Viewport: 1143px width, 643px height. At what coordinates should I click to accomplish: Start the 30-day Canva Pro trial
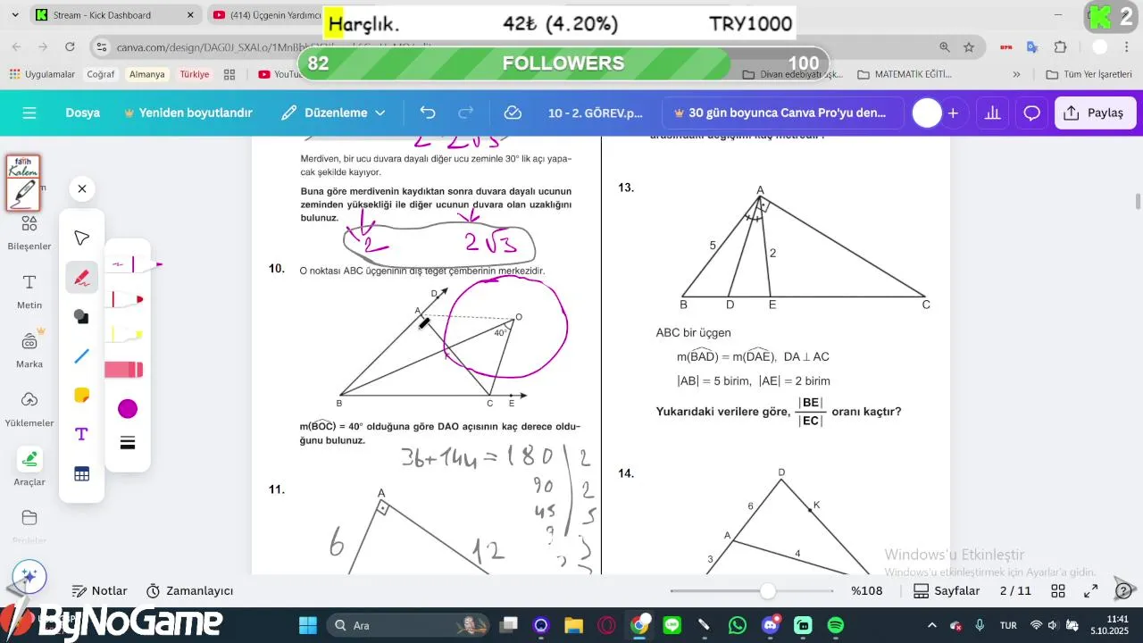(x=782, y=113)
